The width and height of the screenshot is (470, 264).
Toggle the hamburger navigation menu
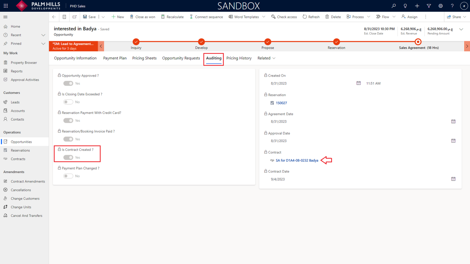point(5,17)
